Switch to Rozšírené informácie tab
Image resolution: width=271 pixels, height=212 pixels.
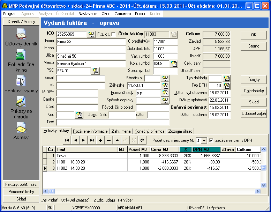(90, 131)
